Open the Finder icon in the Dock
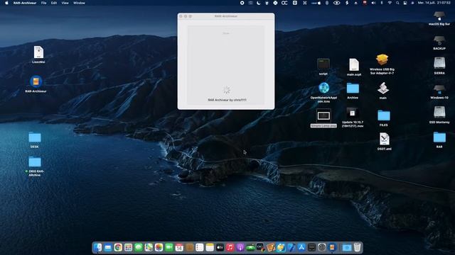Viewport: 455px width, 255px height. coord(98,247)
